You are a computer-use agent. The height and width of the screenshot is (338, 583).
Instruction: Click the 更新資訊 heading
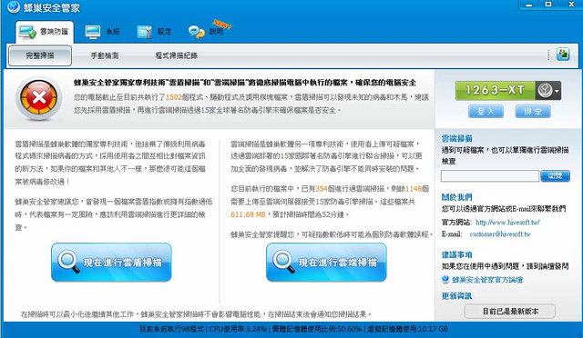(456, 296)
